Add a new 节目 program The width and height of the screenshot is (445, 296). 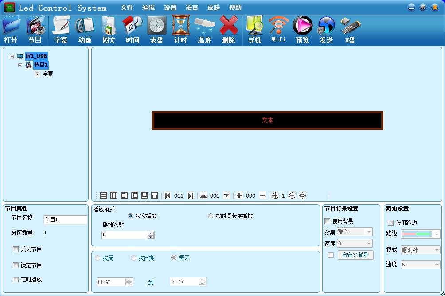point(35,30)
